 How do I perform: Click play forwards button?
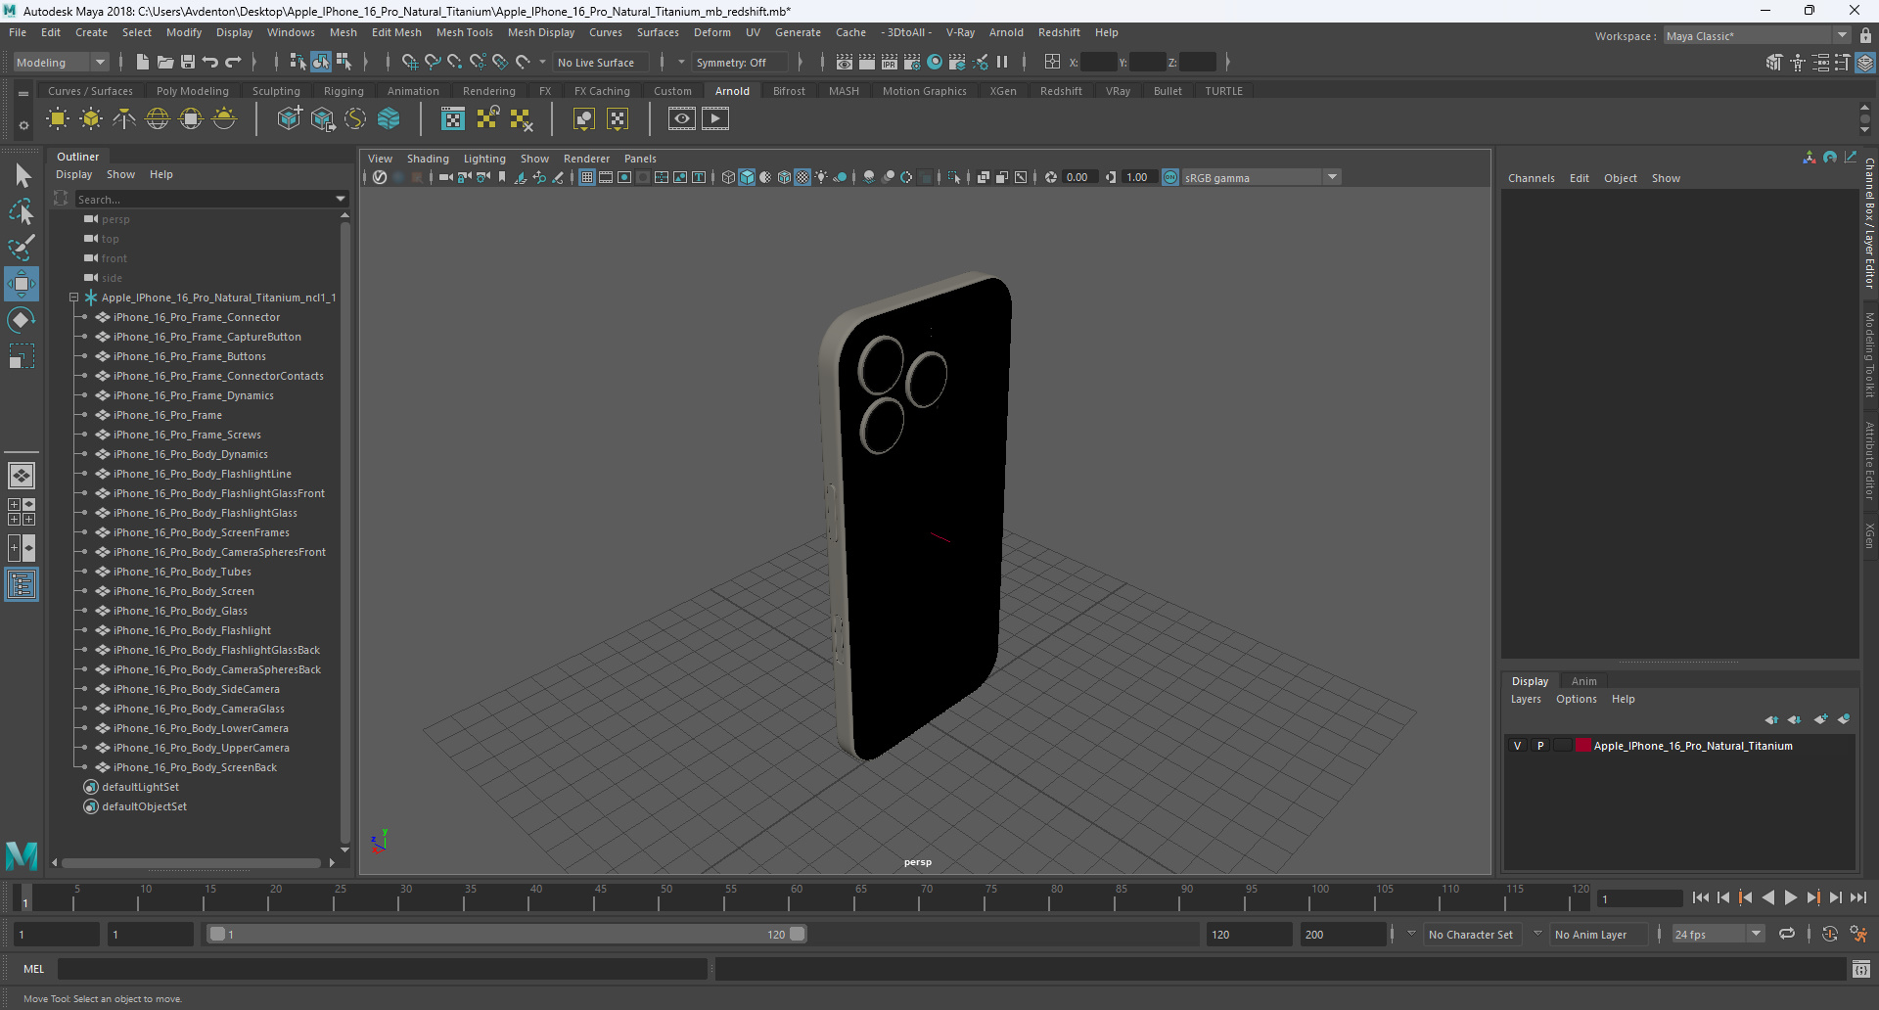1791,897
